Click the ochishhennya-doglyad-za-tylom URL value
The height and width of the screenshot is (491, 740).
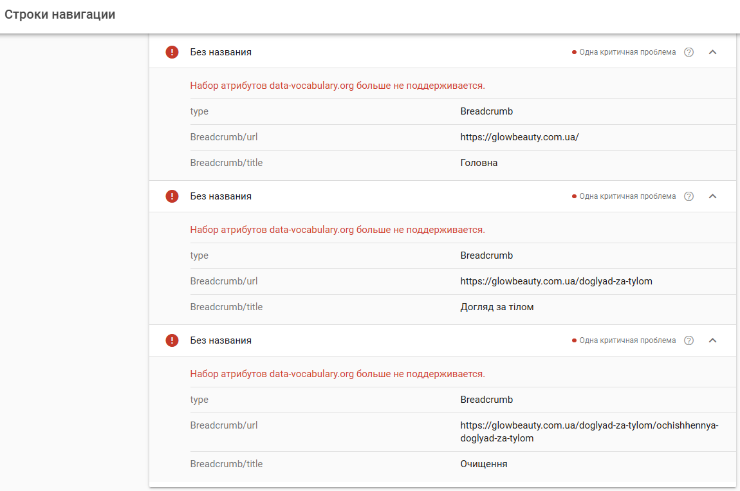tap(588, 432)
